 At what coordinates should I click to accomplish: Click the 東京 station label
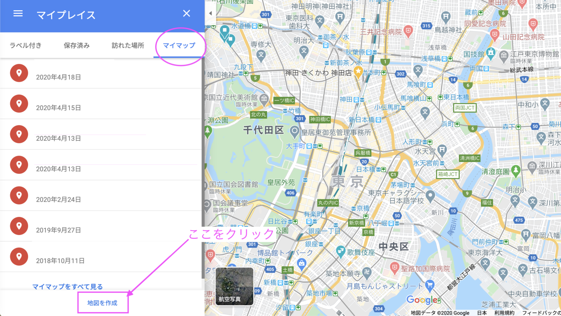pos(348,182)
